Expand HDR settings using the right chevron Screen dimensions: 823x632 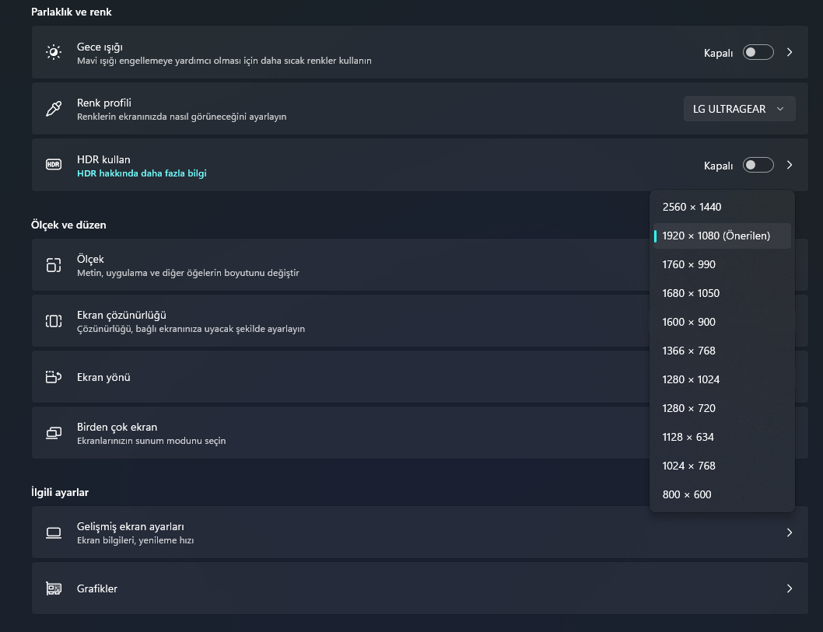click(790, 165)
